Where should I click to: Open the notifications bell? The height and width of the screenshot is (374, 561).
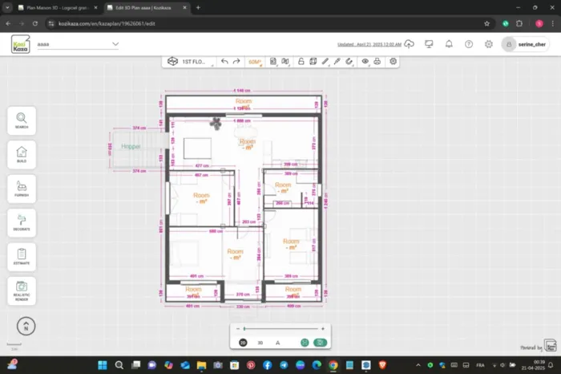pyautogui.click(x=449, y=44)
